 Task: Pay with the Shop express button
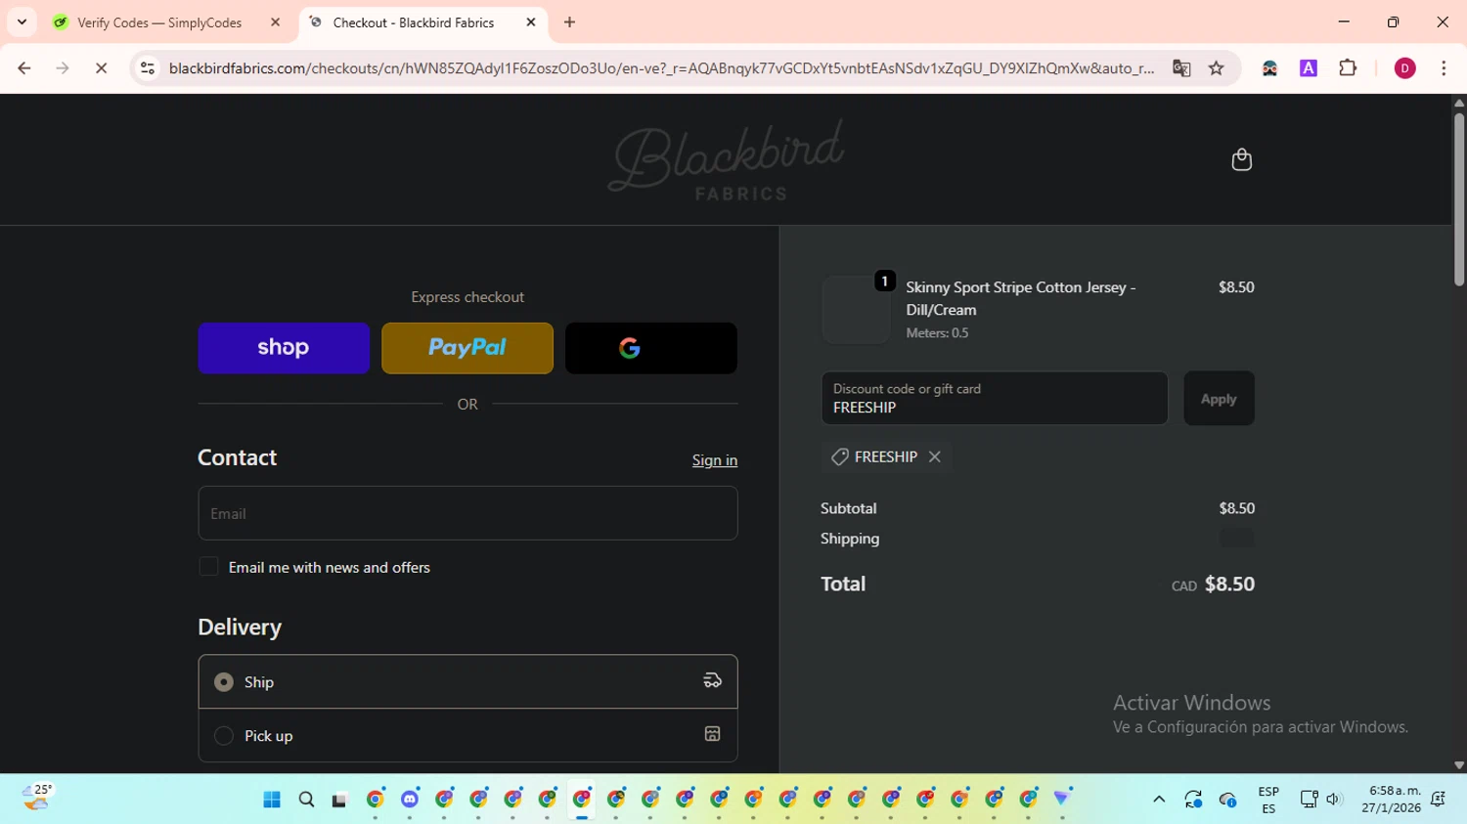284,348
